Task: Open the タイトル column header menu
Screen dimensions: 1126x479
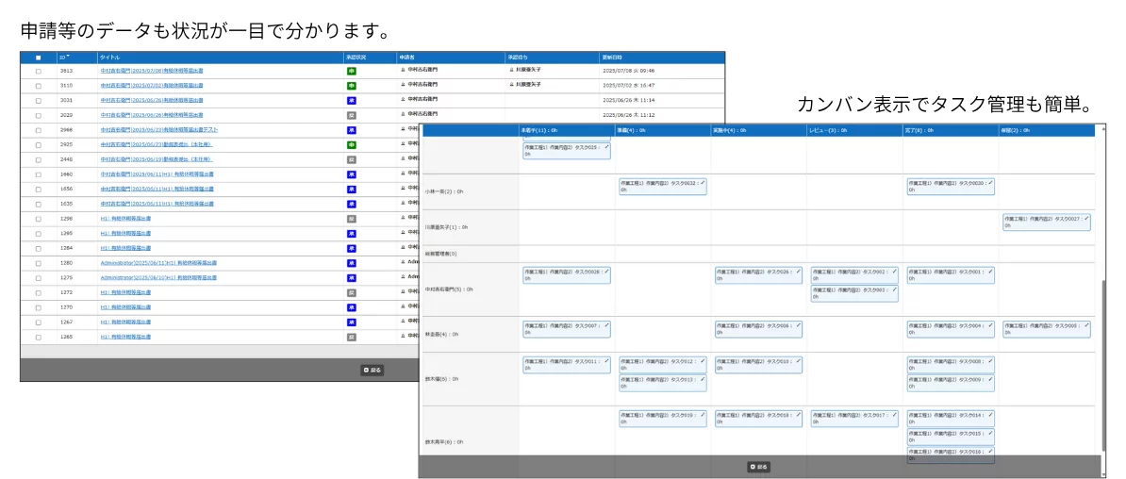Action: (x=110, y=58)
